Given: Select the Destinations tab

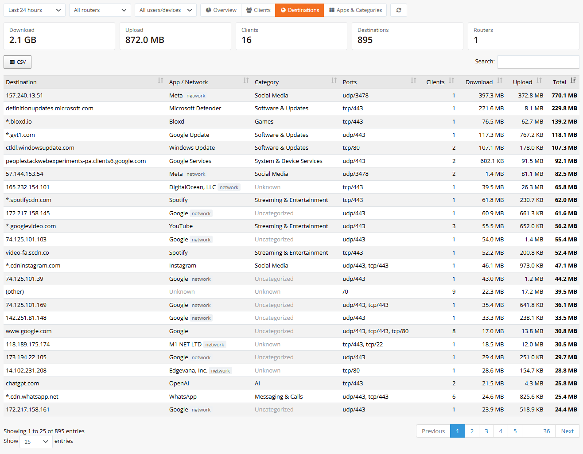Looking at the screenshot, I should (299, 10).
